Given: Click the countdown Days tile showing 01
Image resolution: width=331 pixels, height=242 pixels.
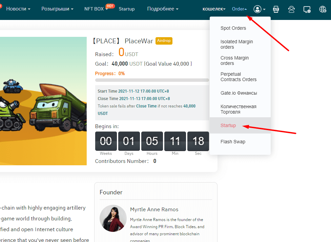Looking at the screenshot, I should point(129,141).
